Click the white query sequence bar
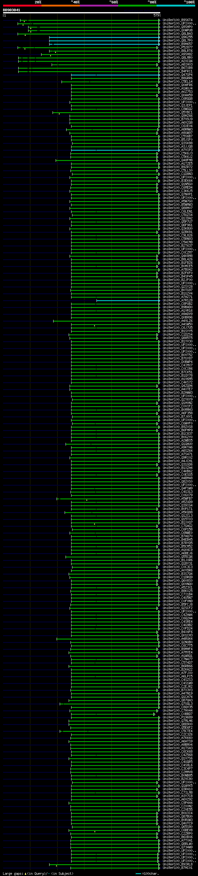Image resolution: width=198 pixels, height=876 pixels. (x=82, y=13)
